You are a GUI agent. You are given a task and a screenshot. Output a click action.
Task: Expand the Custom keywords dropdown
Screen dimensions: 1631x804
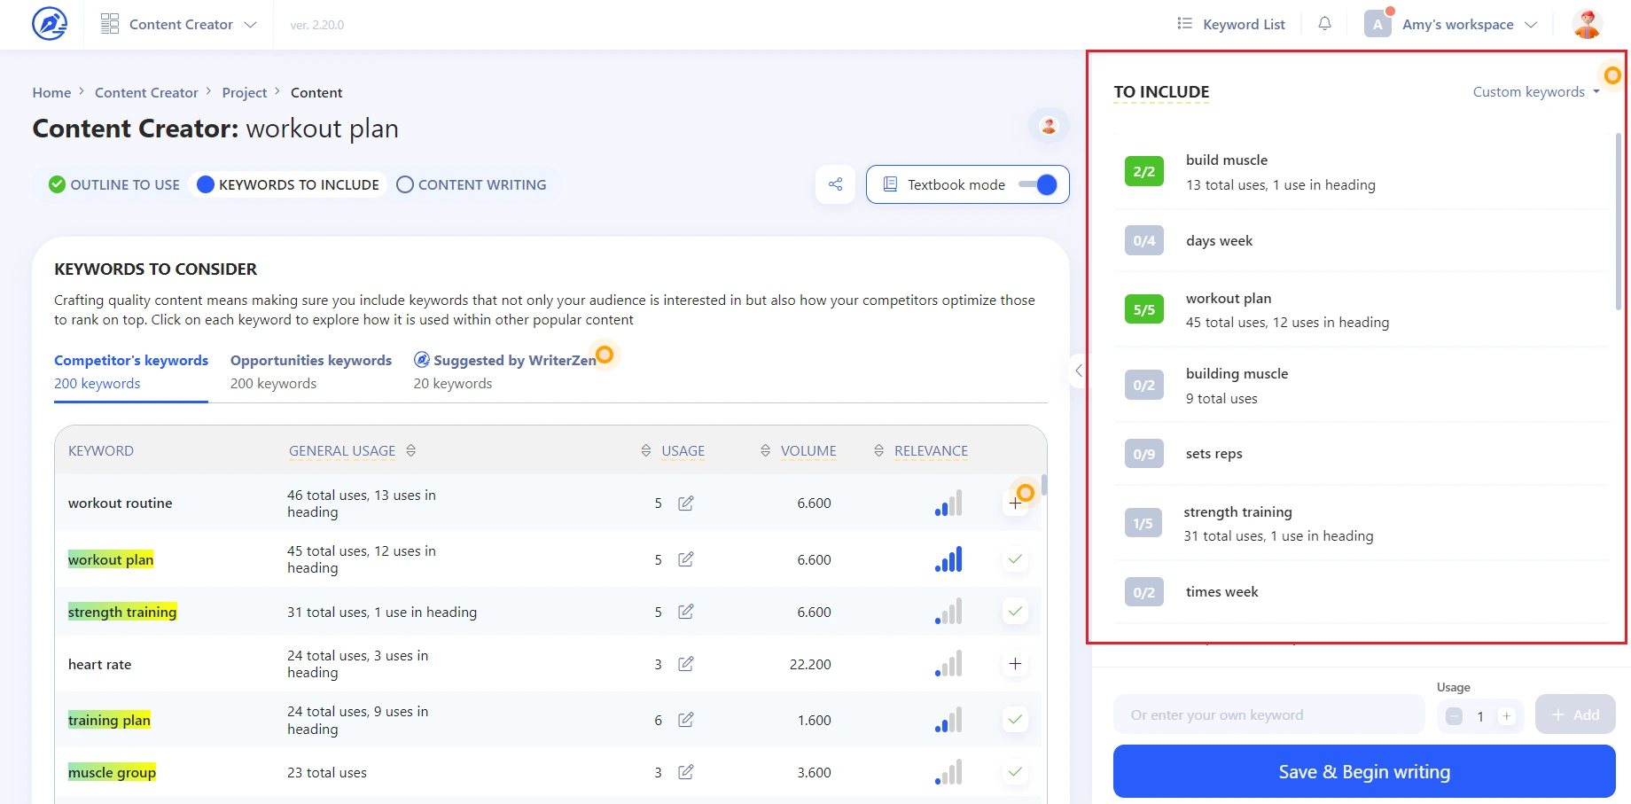click(x=1535, y=92)
